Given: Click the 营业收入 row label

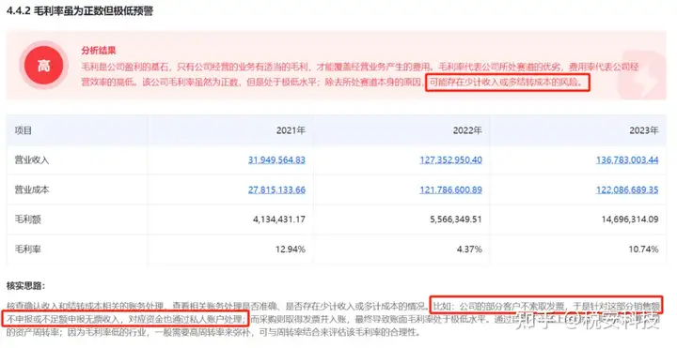Looking at the screenshot, I should [32, 159].
